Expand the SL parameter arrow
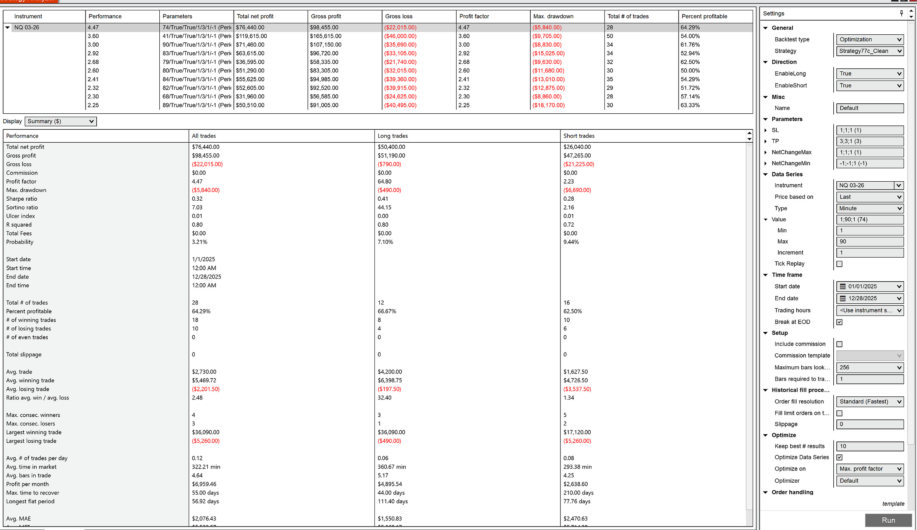Image resolution: width=917 pixels, height=530 pixels. coord(765,130)
